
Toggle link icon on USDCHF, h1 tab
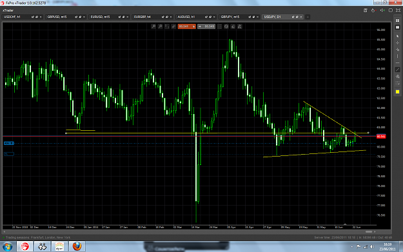click(x=37, y=17)
